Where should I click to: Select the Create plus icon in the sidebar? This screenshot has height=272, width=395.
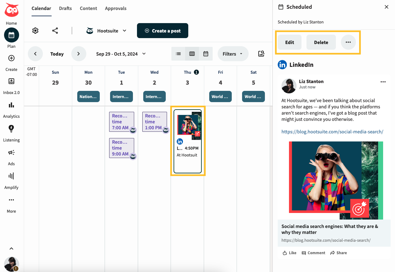[11, 58]
